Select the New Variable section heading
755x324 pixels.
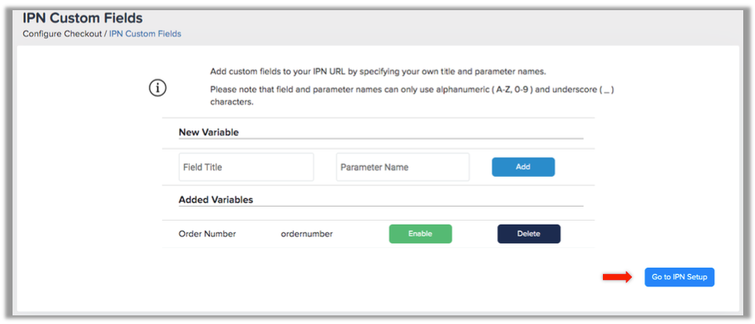209,132
